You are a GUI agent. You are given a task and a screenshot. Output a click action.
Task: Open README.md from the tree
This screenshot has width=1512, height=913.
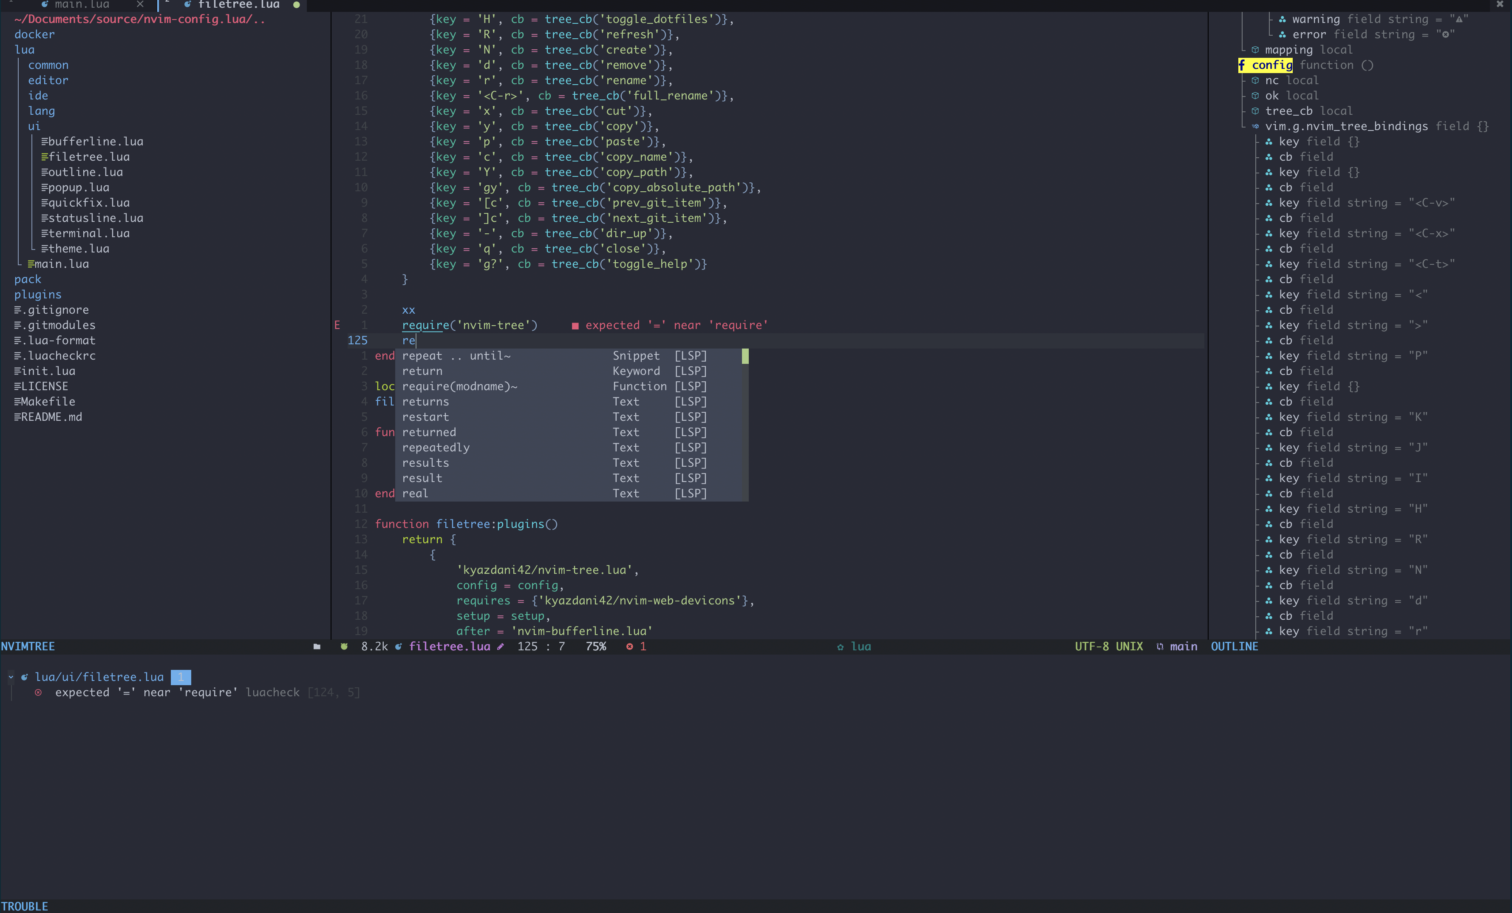pos(51,417)
